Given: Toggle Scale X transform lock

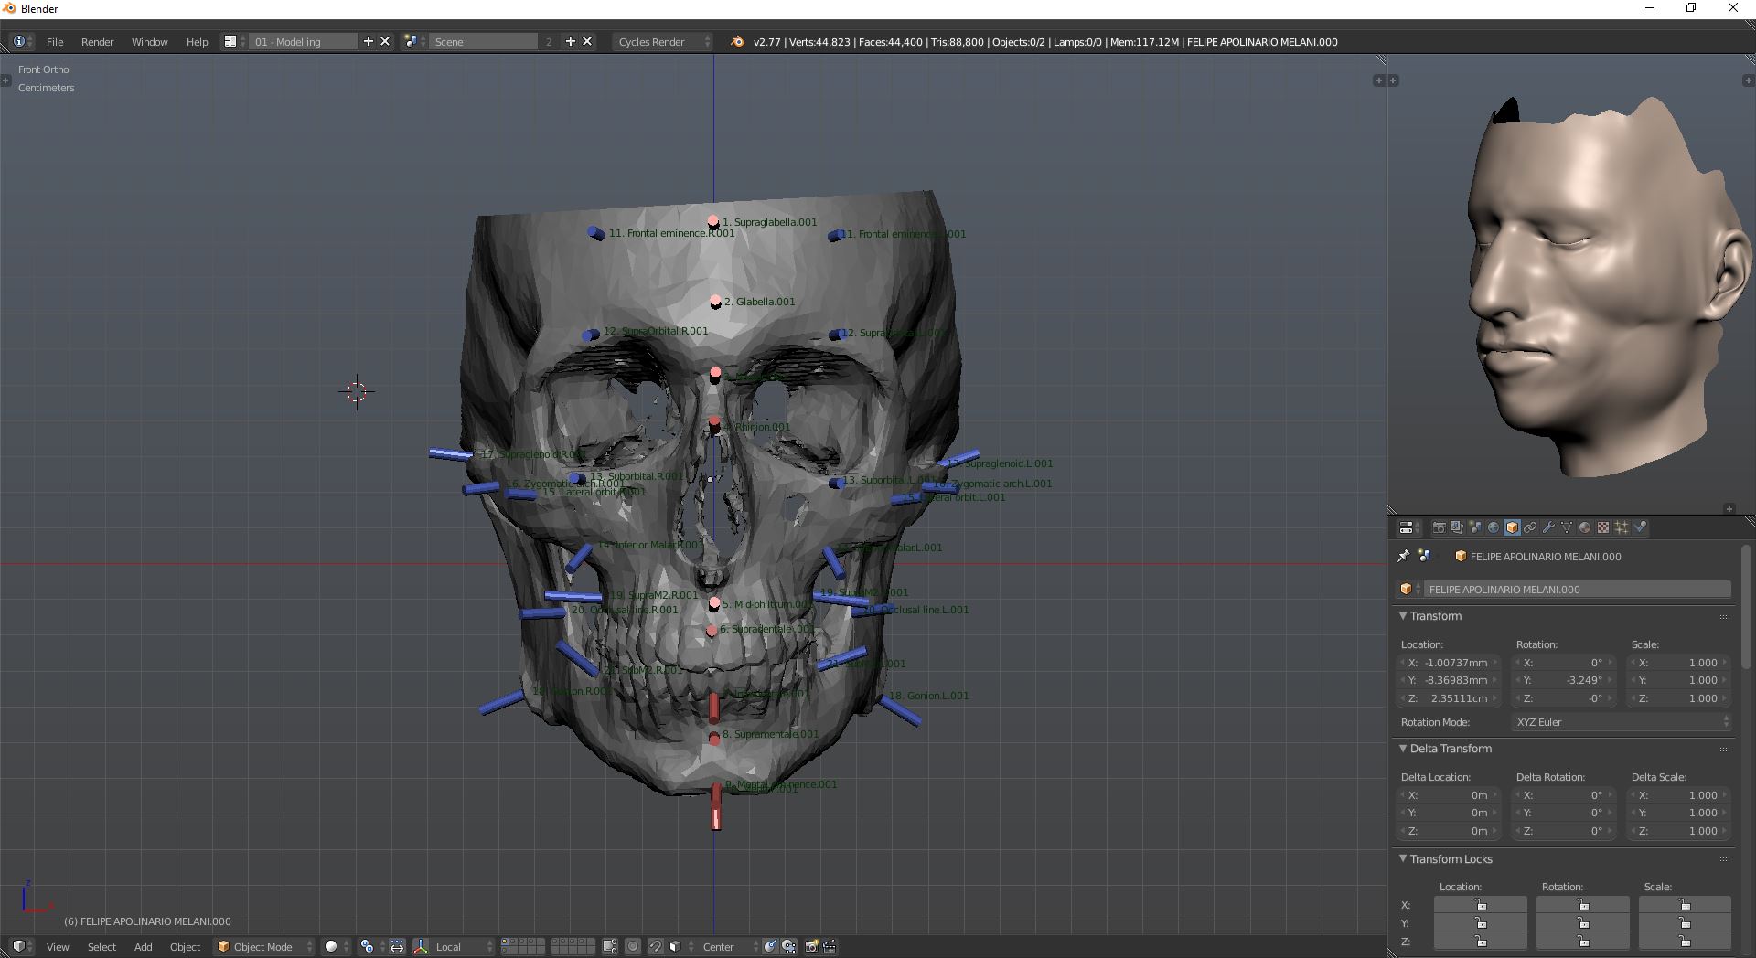Looking at the screenshot, I should click(1684, 905).
